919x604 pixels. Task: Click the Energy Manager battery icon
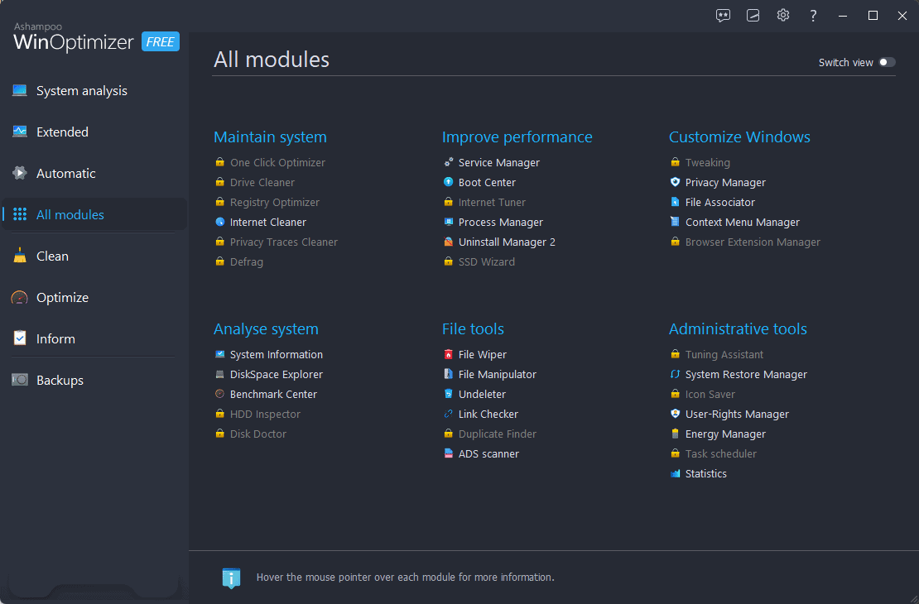676,434
